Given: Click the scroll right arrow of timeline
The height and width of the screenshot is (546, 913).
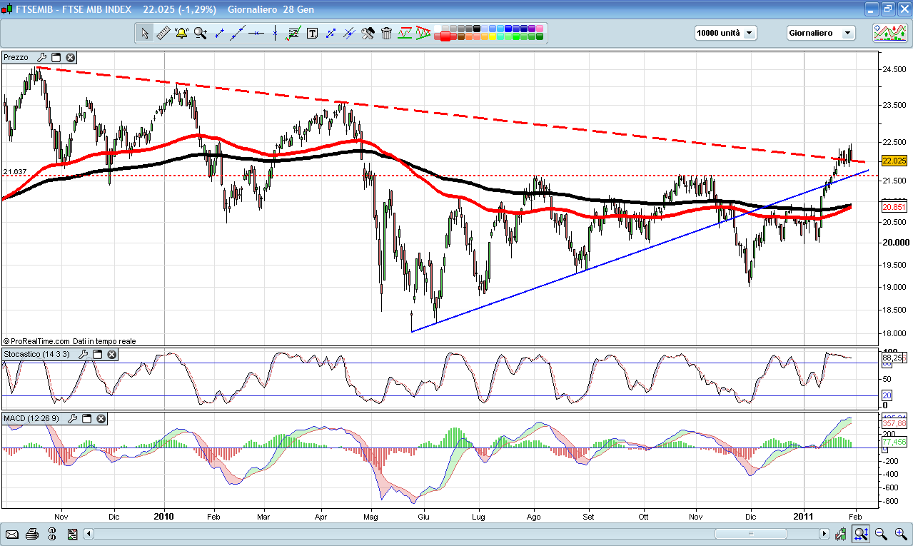Looking at the screenshot, I should pyautogui.click(x=824, y=534).
